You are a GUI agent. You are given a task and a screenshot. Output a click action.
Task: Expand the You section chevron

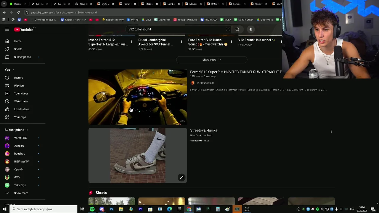point(13,70)
